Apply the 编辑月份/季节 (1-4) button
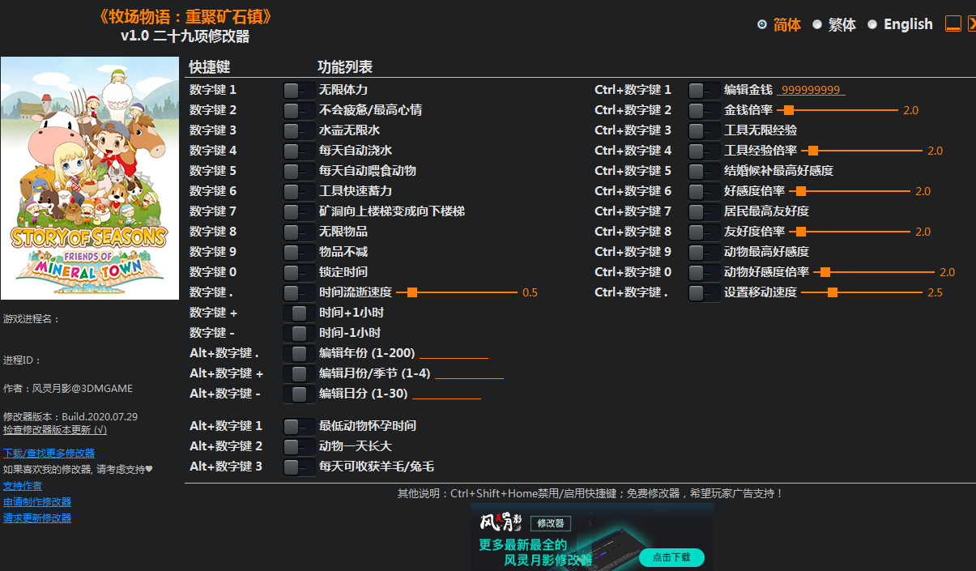 pyautogui.click(x=299, y=373)
